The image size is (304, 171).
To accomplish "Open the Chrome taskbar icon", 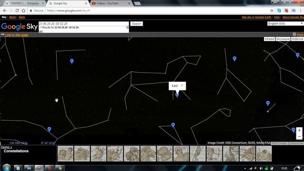I will click(59, 168).
